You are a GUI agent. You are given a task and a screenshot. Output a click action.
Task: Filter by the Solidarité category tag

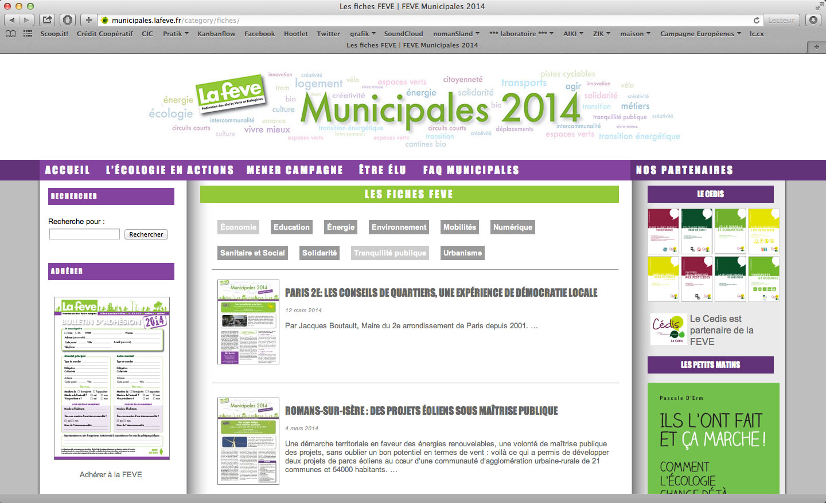(x=320, y=253)
